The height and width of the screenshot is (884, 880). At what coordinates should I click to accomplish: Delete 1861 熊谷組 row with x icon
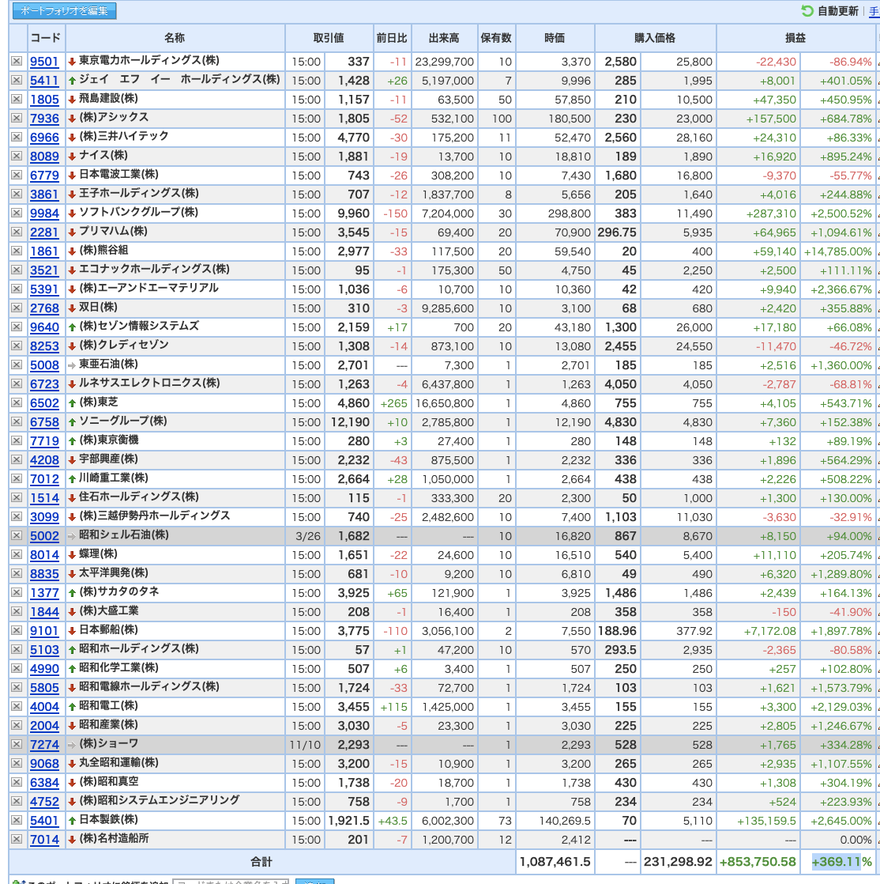(17, 251)
